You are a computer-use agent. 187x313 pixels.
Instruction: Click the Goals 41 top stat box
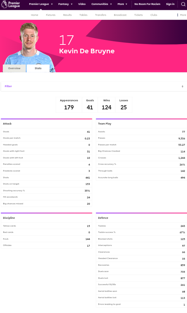click(x=90, y=105)
